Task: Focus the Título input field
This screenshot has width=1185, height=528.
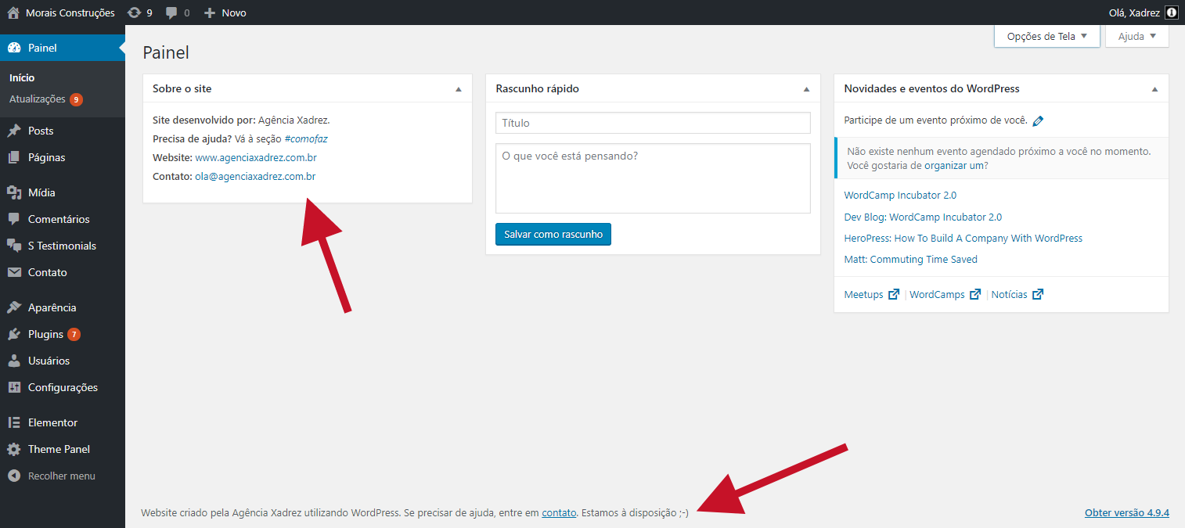Action: click(653, 123)
